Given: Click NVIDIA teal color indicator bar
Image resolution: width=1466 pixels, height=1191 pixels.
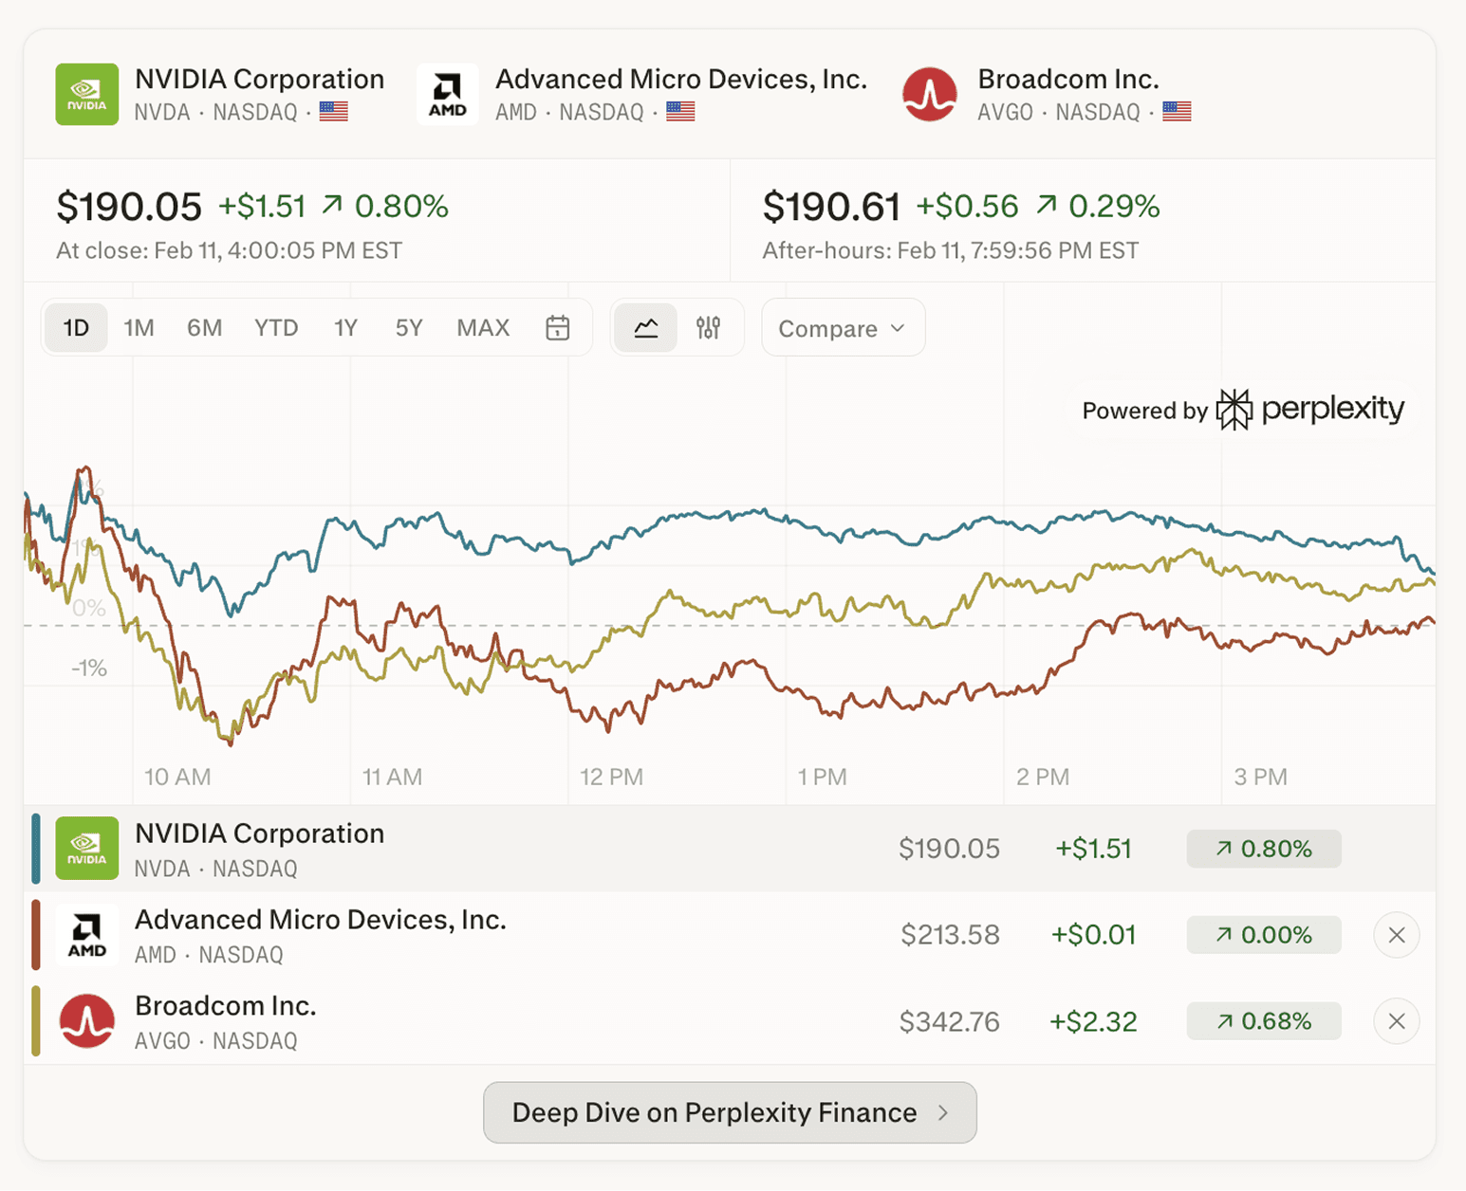Looking at the screenshot, I should click(x=36, y=848).
